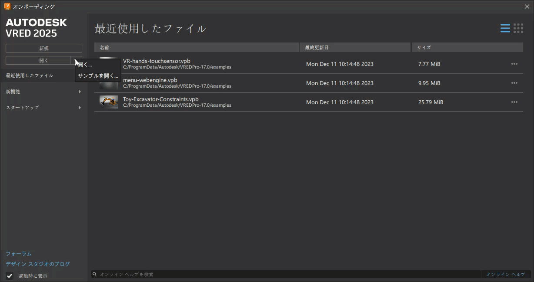This screenshot has height=282, width=534.
Task: Open more options for Toy-Excavator-Constraints.vpb
Action: tap(514, 102)
